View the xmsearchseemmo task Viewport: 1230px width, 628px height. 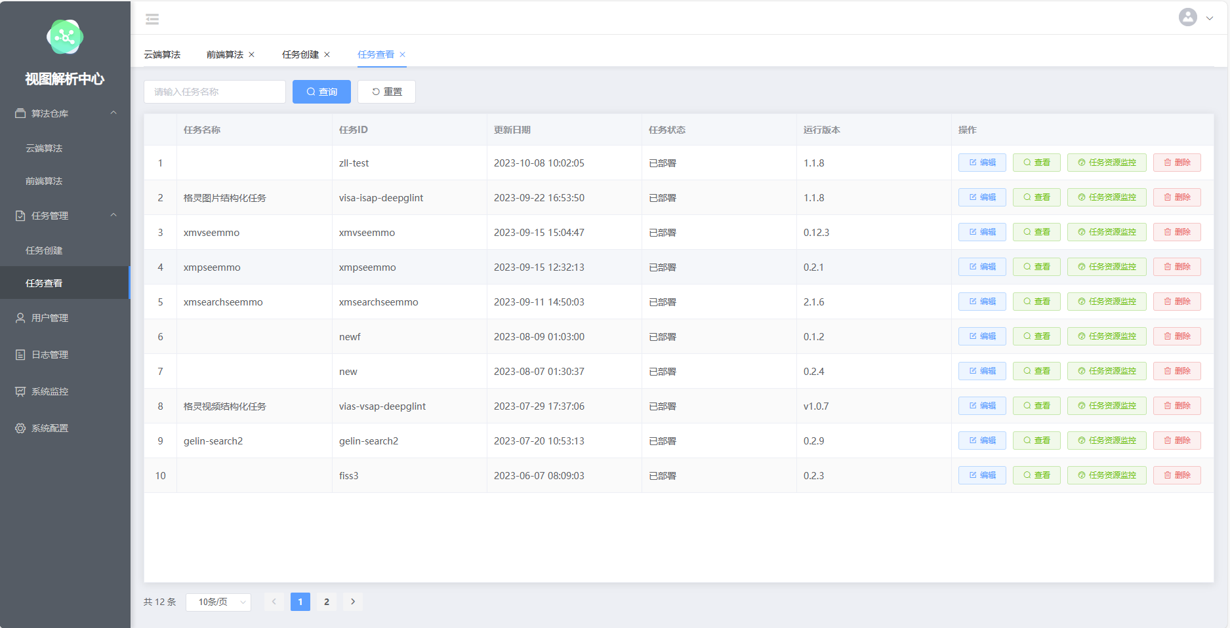(1036, 302)
